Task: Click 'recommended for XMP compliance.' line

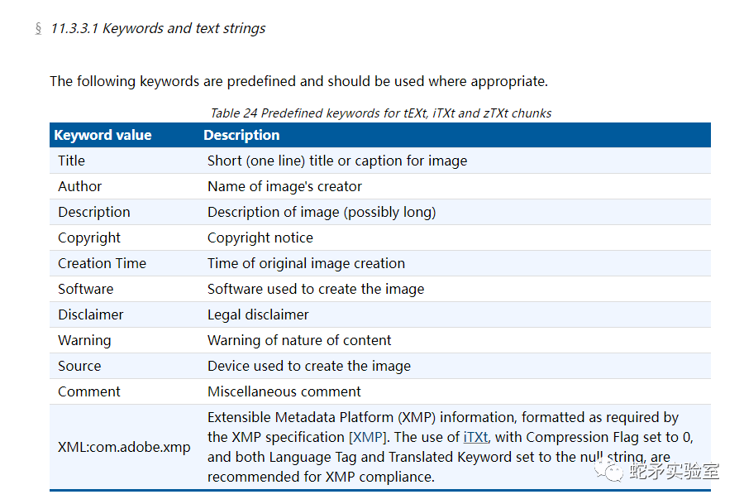Action: pos(322,477)
